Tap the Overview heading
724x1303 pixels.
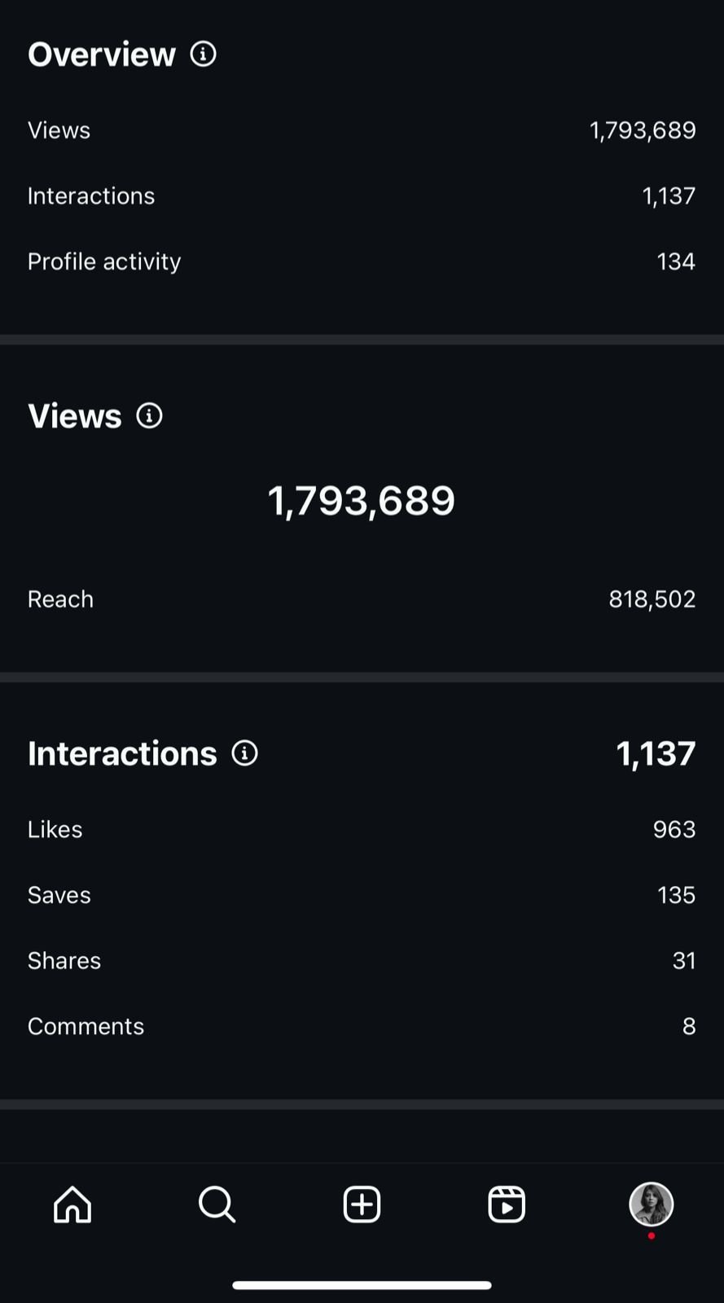click(x=102, y=55)
